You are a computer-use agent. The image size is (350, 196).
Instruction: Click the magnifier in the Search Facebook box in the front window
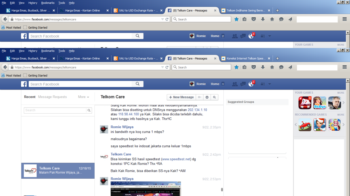pyautogui.click(x=138, y=84)
